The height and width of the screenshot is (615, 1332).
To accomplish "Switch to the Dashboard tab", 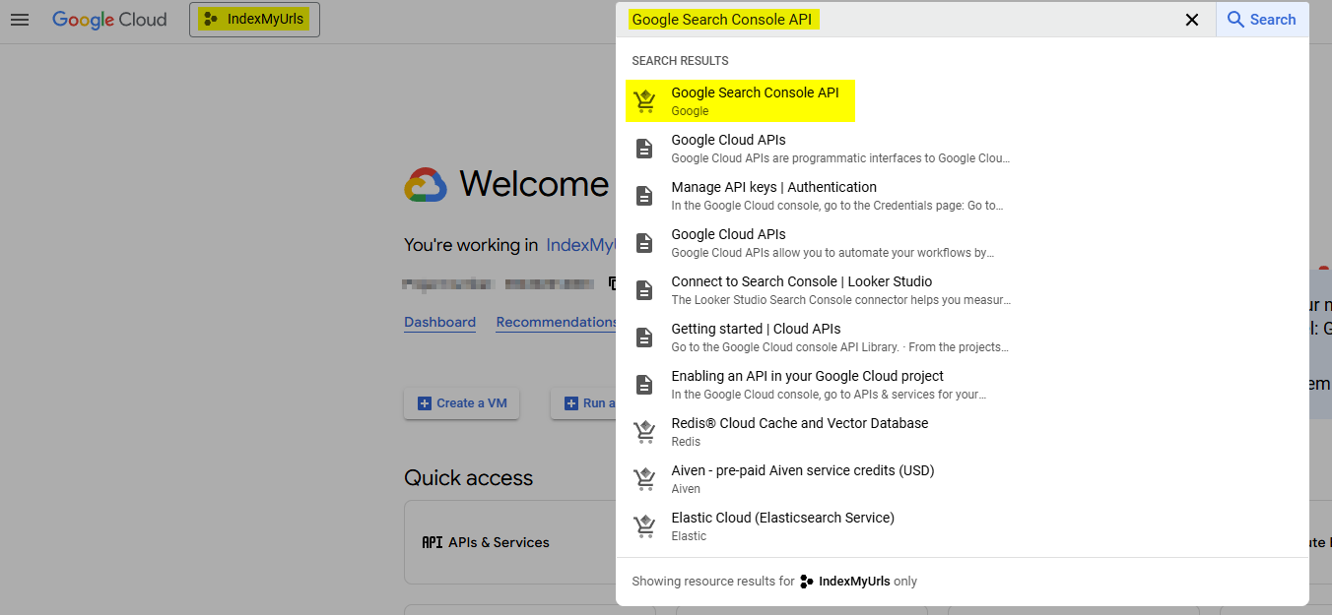I will [x=439, y=322].
